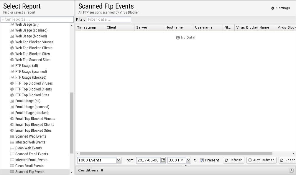Screen dimensions: 296x175
Task: Click the bar chart icon beside Web Usage (scanned)
Action: 12,30
